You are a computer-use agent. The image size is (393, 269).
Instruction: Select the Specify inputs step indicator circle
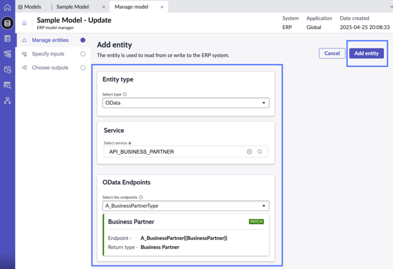pyautogui.click(x=83, y=54)
